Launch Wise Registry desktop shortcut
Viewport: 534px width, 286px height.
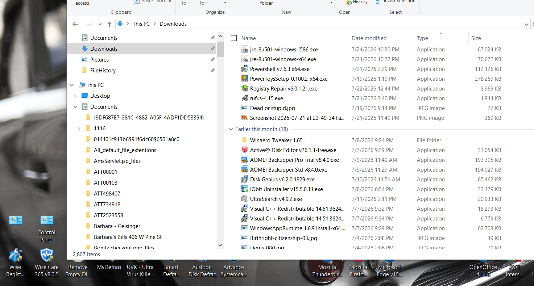coord(15,263)
